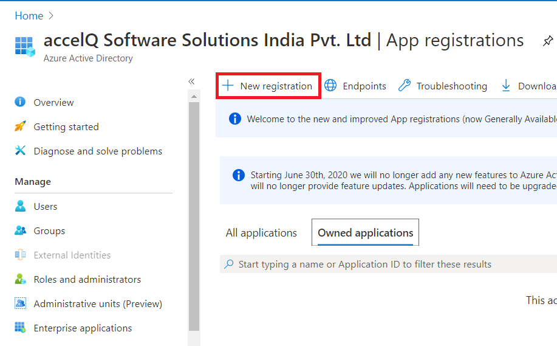Switch to the All applications tab

click(x=261, y=232)
